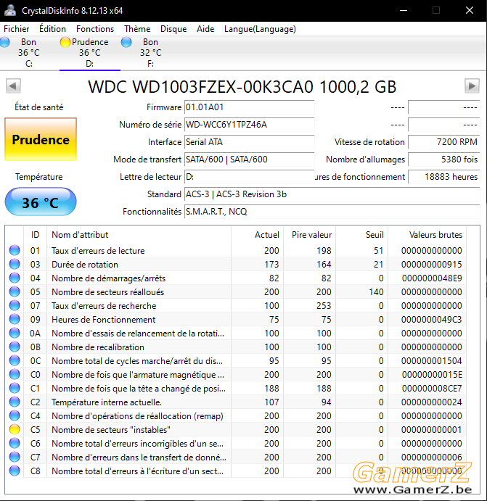Image resolution: width=487 pixels, height=501 pixels.
Task: Select the D: drive Prudence tab
Action: pyautogui.click(x=90, y=53)
